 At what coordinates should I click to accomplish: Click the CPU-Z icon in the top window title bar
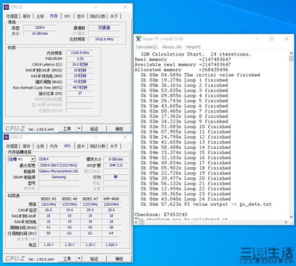pyautogui.click(x=6, y=7)
